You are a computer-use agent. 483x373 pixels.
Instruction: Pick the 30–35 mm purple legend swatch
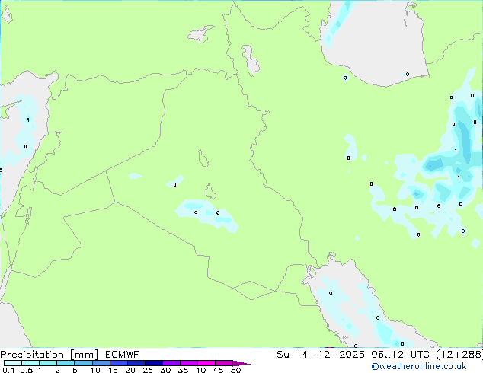pos(171,363)
